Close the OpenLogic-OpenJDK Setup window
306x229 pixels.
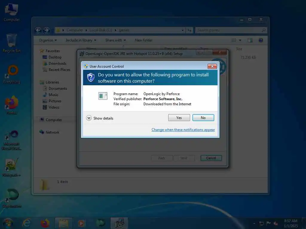[220, 52]
